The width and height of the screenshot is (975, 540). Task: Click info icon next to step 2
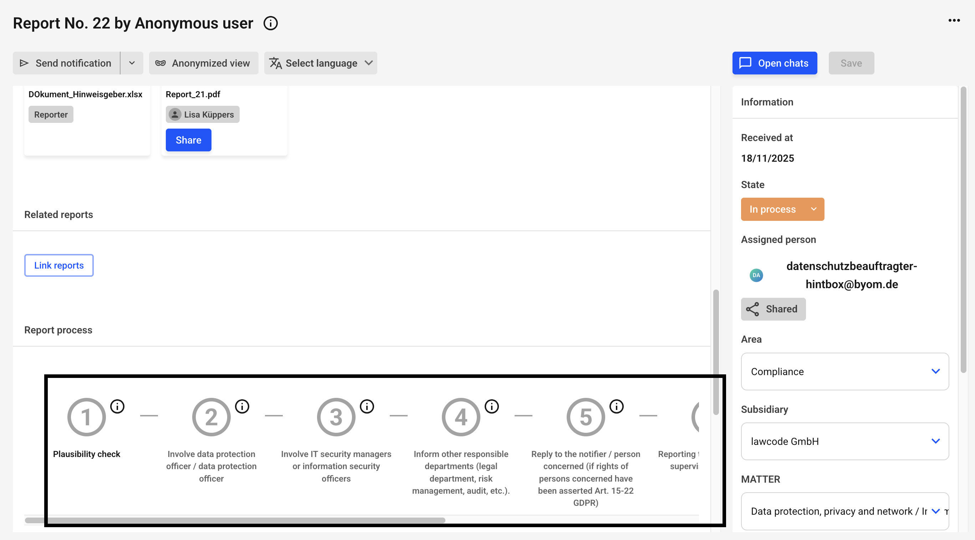pos(242,406)
